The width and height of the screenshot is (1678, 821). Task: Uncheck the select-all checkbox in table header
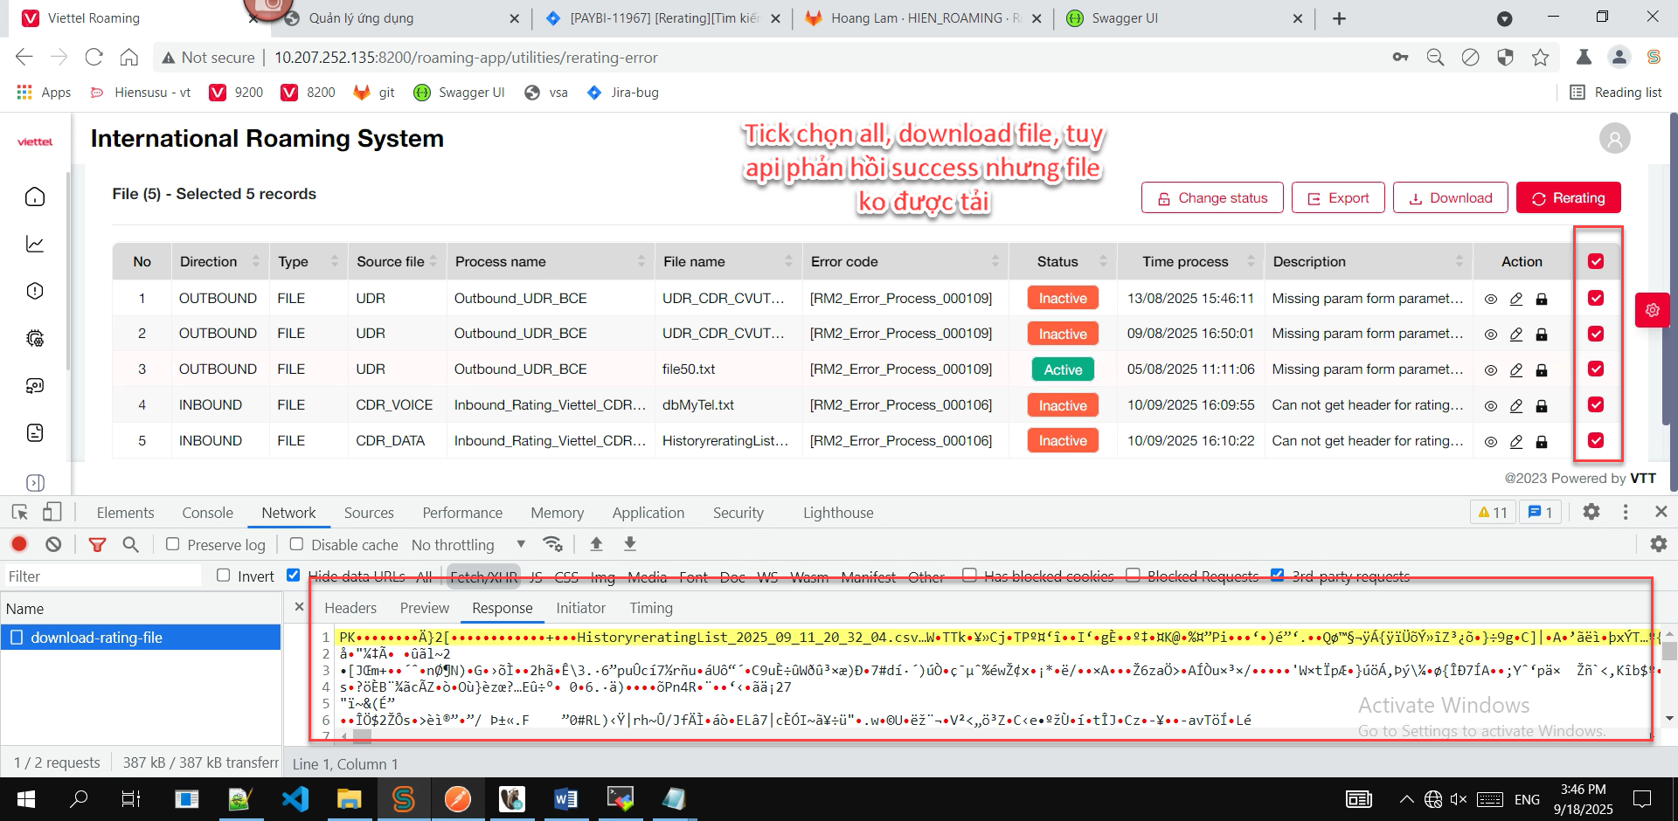click(x=1596, y=261)
